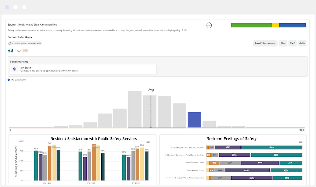Viewport: 316px width, 187px height.
Task: Click the 'Domain Index Score' label
Action: pos(20,37)
